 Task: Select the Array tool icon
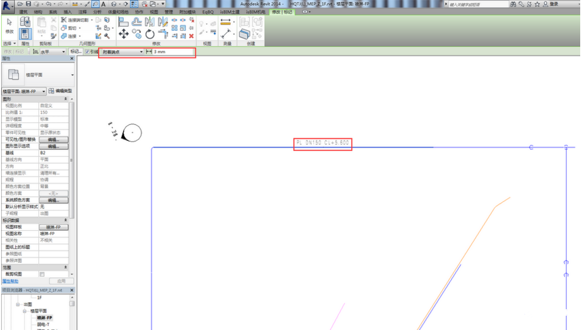click(x=174, y=28)
